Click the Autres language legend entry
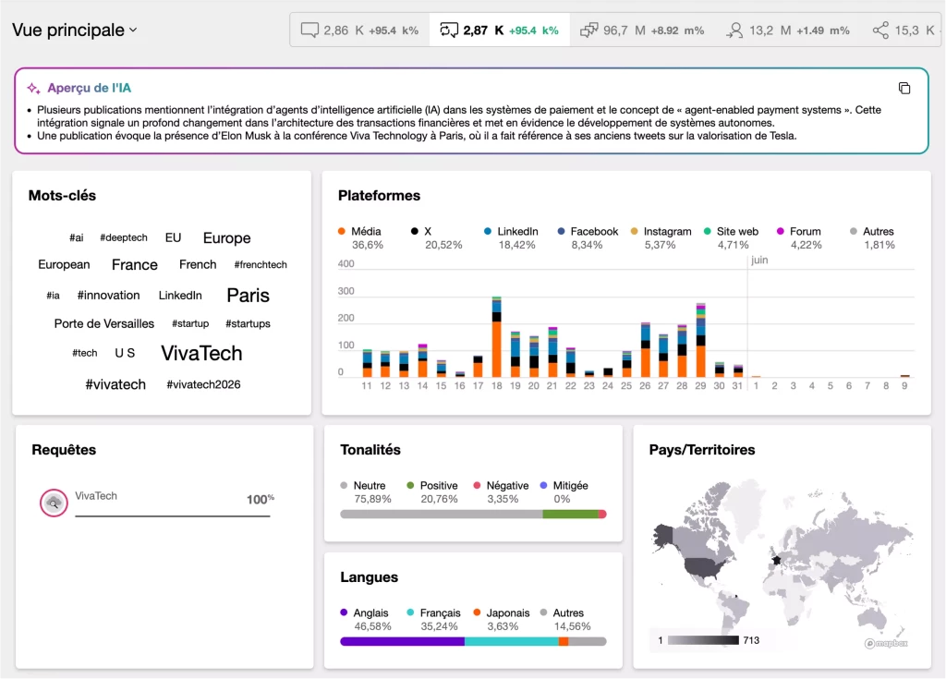Screen dimensions: 946x679 pos(565,619)
